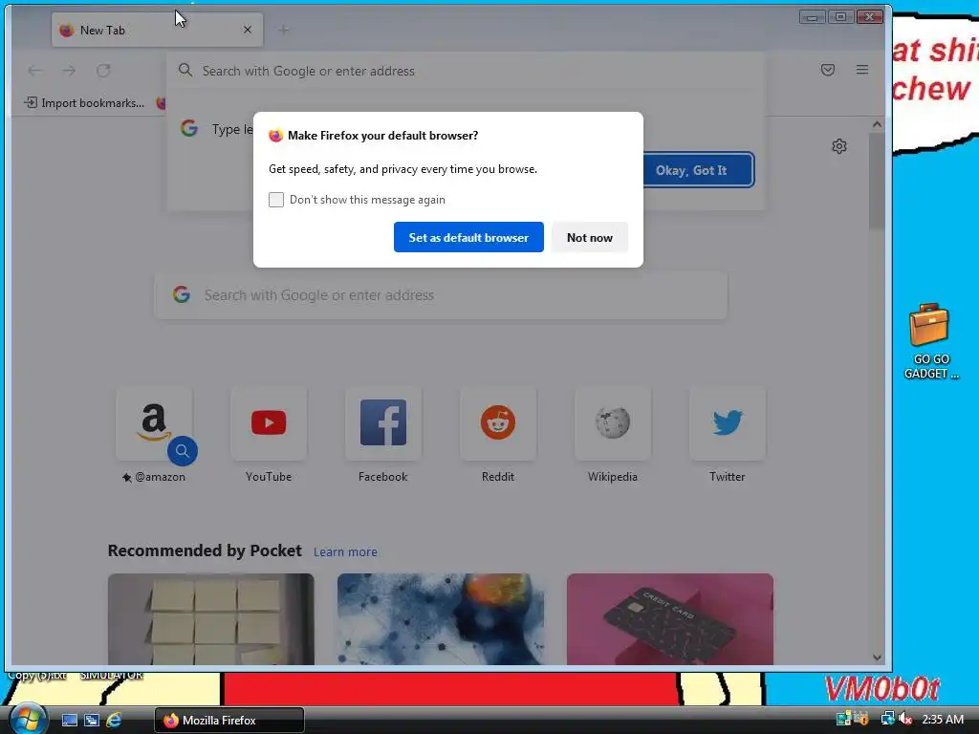Screen dimensions: 979x734
Task: Click the page scrollbar down arrow
Action: pos(877,658)
